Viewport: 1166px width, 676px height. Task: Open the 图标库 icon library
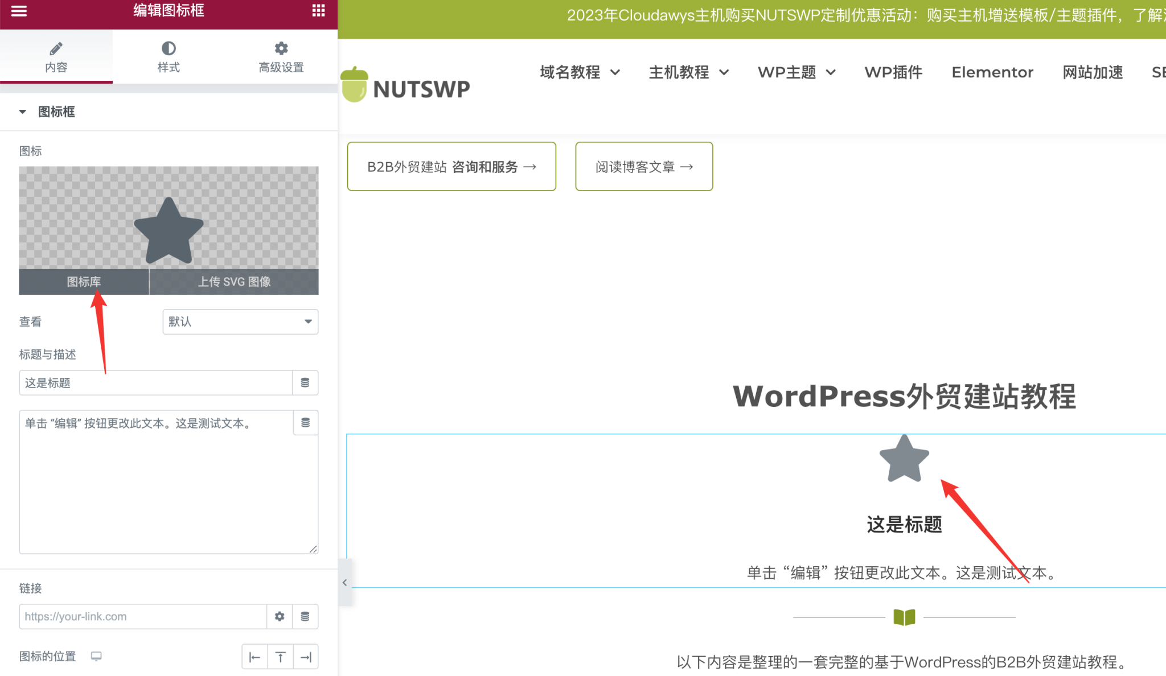(x=84, y=281)
